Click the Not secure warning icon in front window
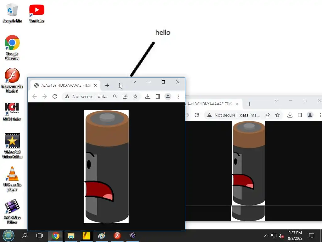Viewport: 322px width, 242px height. (67, 96)
